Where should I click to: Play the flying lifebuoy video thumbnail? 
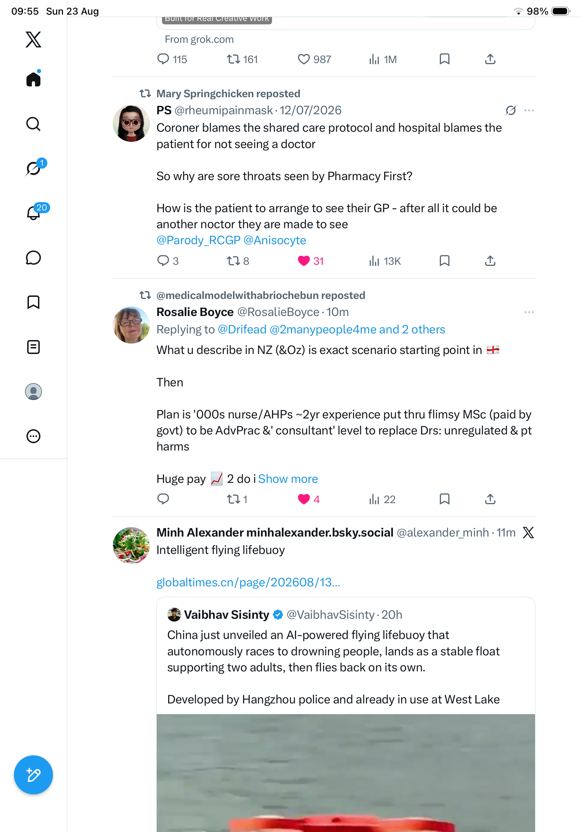point(346,772)
